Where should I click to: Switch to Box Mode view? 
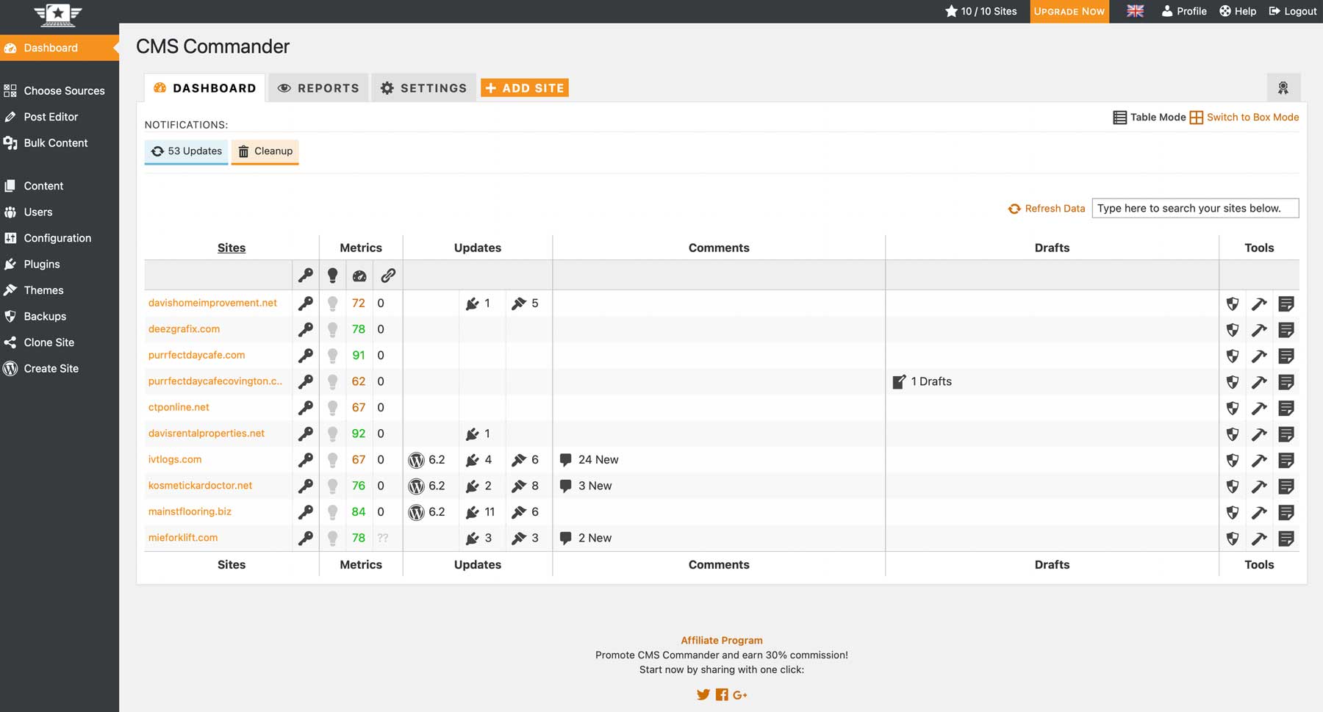1252,117
